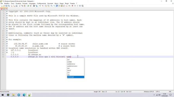Open the Strumenti menu
174x97 pixels.
[x=50, y=4]
